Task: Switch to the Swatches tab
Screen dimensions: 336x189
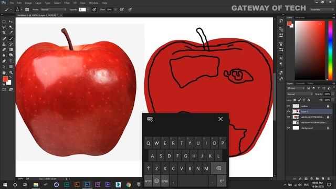Action: tap(300, 17)
